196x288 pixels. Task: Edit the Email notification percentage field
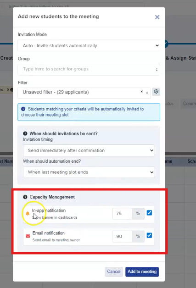pos(122,236)
